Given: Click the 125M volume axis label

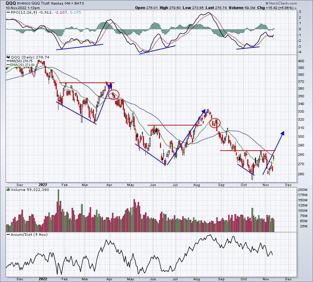Looking at the screenshot, I should click(x=303, y=206).
